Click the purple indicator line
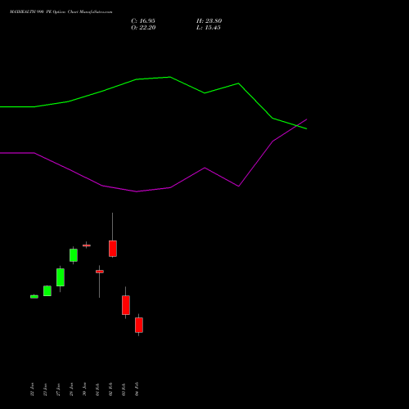Screen dimensions: 409x409 pyautogui.click(x=170, y=187)
